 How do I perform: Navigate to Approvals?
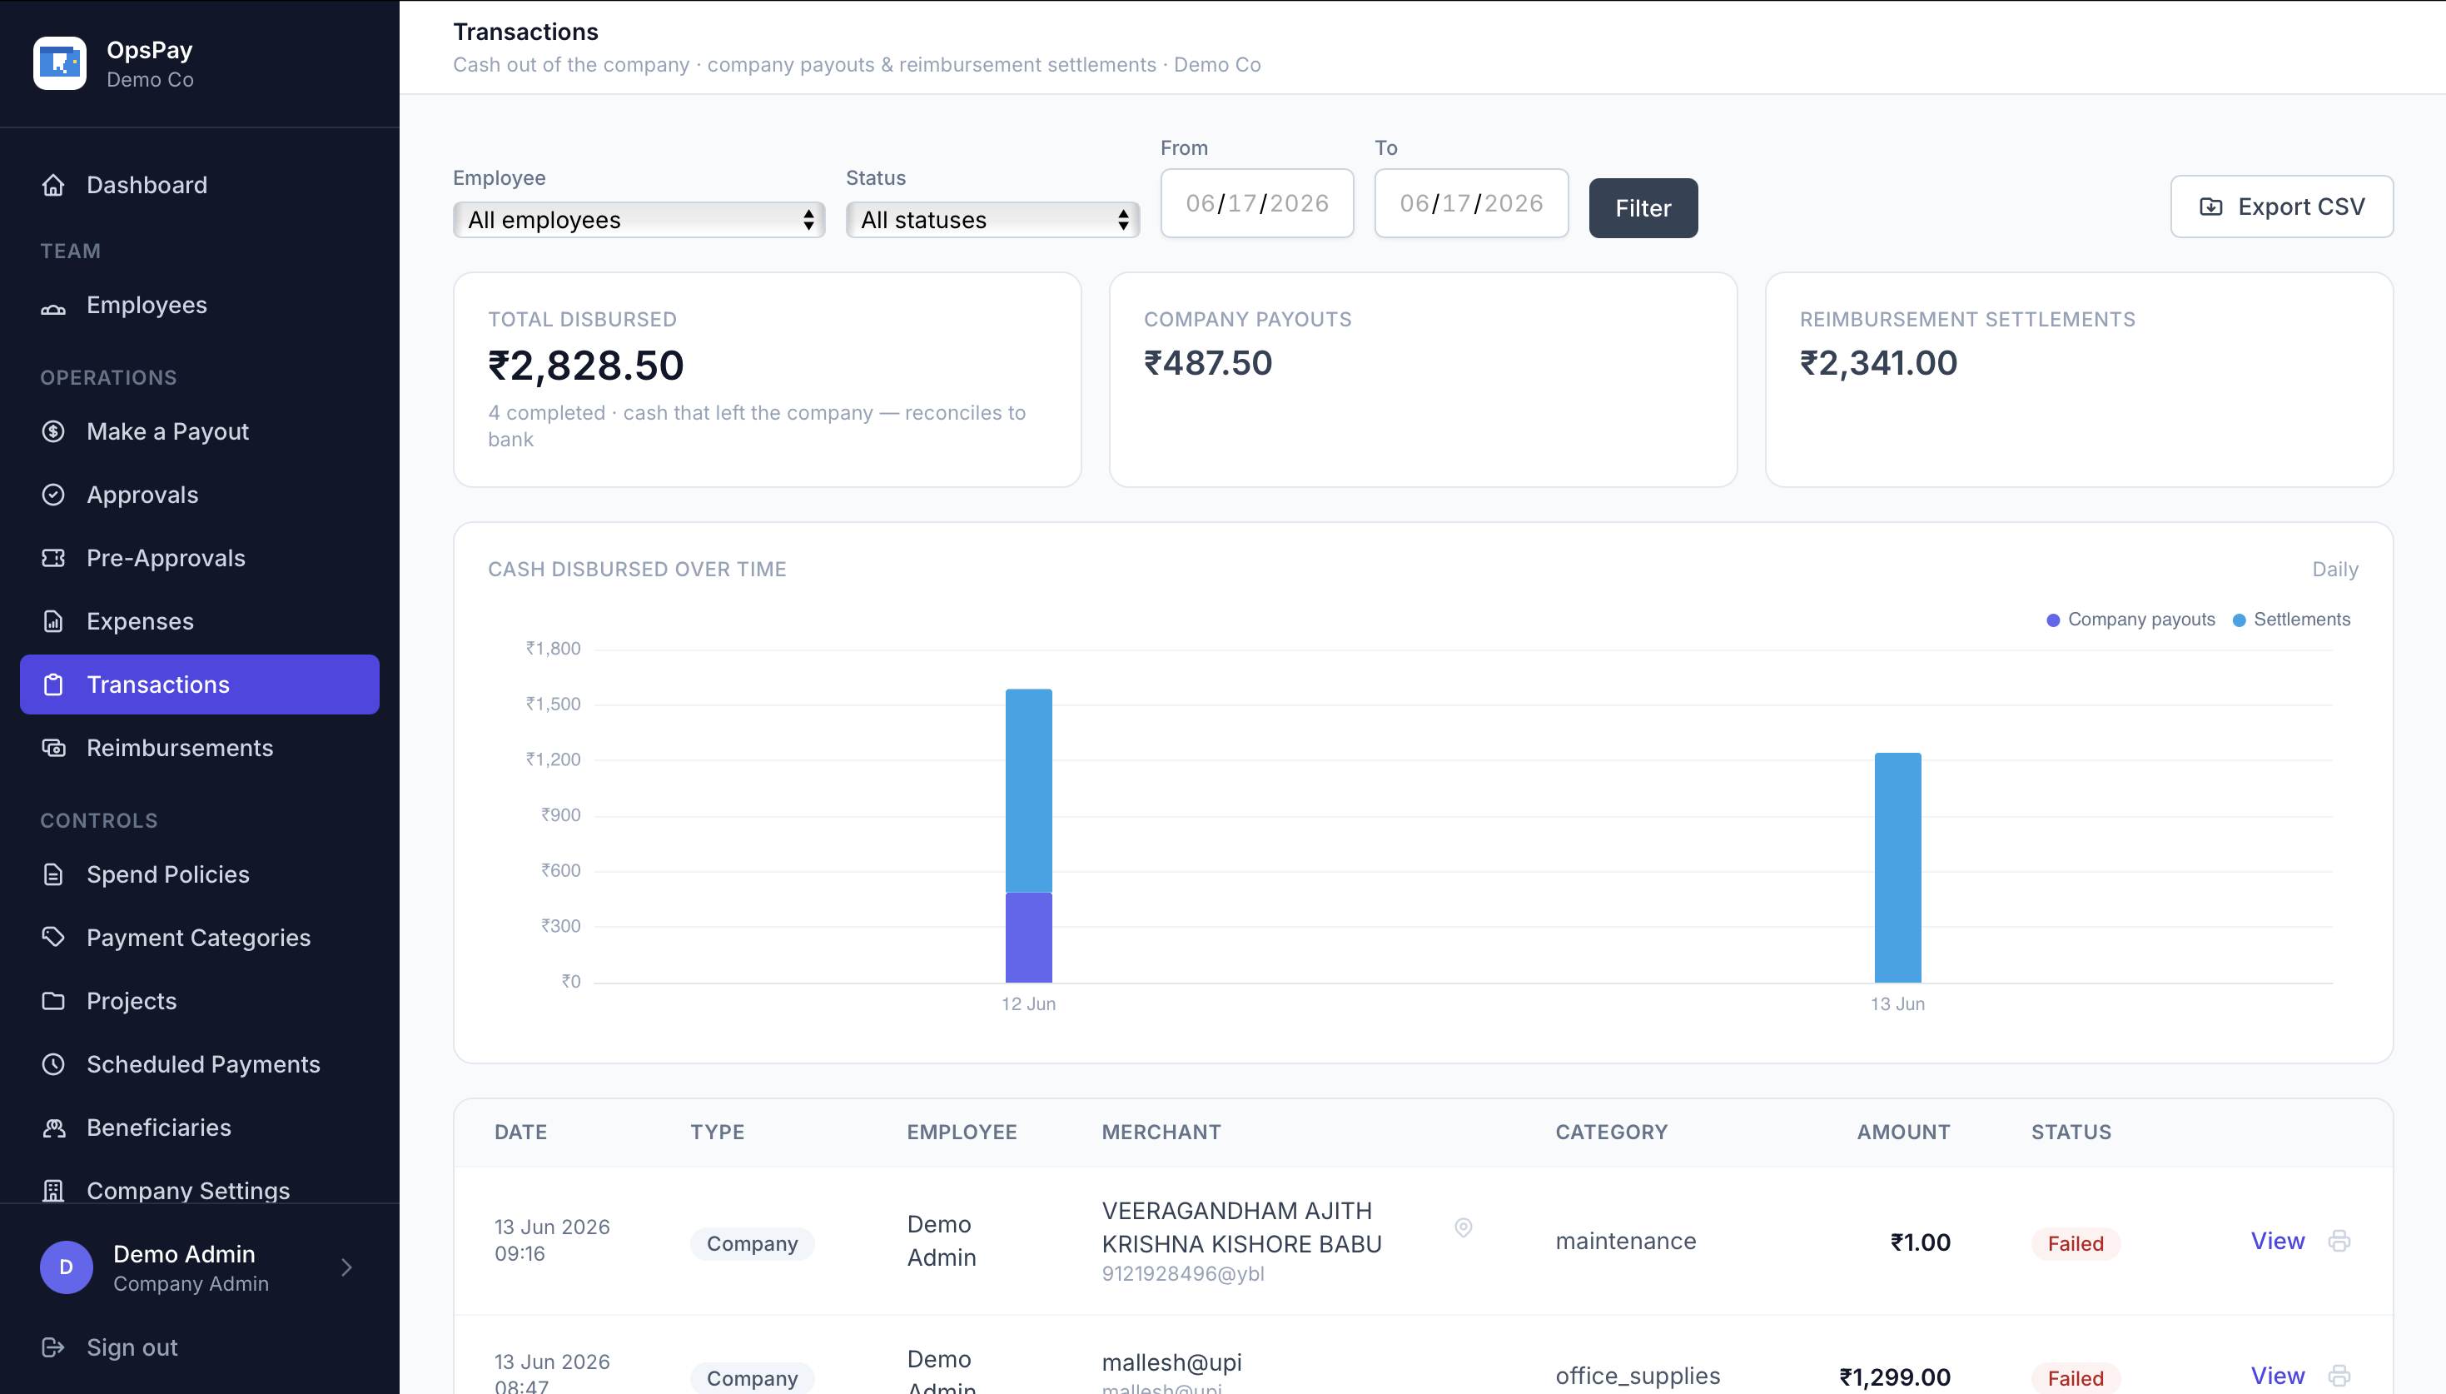tap(200, 495)
